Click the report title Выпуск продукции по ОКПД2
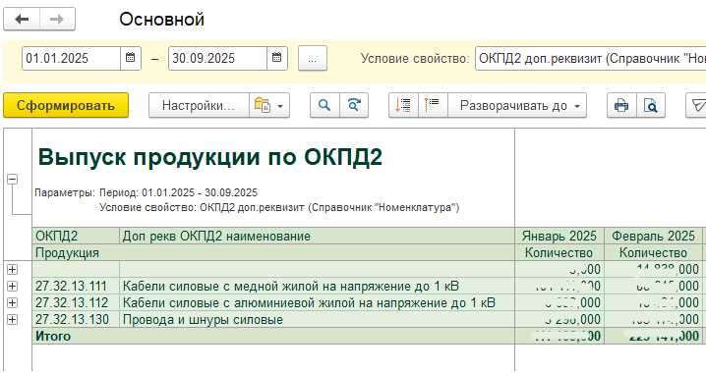 coord(209,157)
